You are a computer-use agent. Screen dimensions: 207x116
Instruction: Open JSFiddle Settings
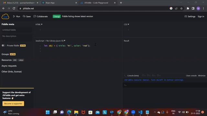click(190, 16)
